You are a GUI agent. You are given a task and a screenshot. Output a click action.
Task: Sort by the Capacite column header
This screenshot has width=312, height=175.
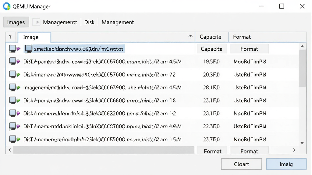pyautogui.click(x=212, y=37)
